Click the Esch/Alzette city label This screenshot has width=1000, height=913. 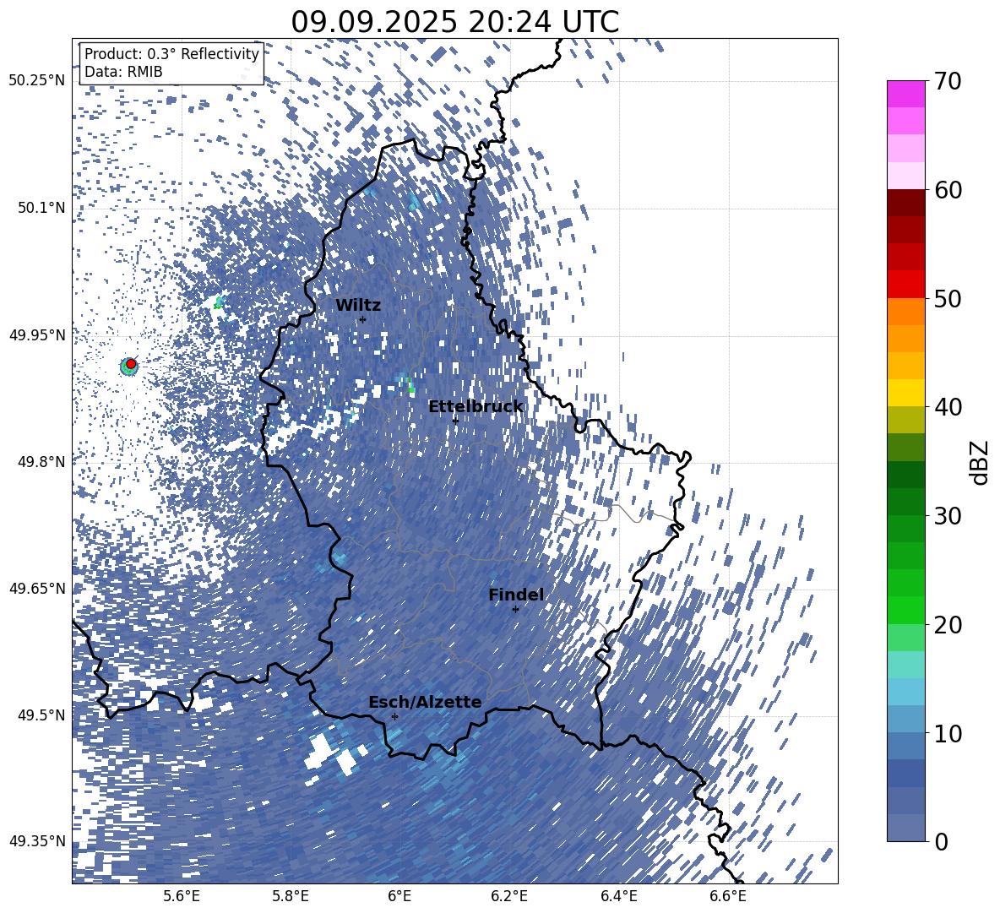coord(425,703)
